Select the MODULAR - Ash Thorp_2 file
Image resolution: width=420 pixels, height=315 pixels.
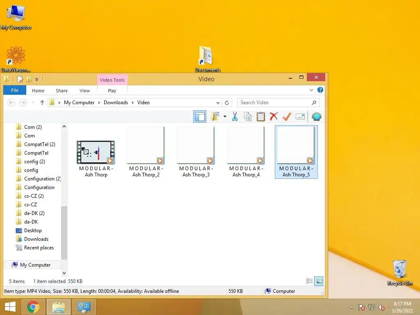(x=146, y=152)
